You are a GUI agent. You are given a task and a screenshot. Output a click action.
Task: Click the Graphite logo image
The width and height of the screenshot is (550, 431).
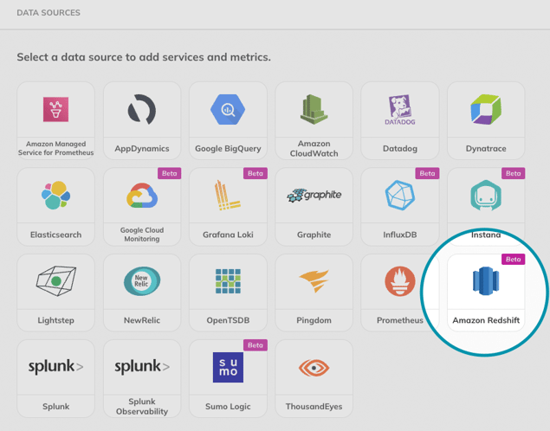pyautogui.click(x=314, y=196)
